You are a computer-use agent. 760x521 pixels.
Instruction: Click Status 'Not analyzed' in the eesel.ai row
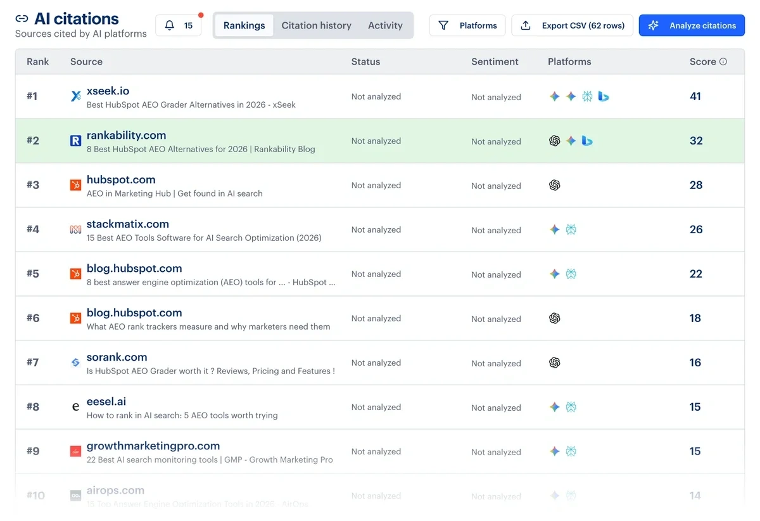coord(376,407)
